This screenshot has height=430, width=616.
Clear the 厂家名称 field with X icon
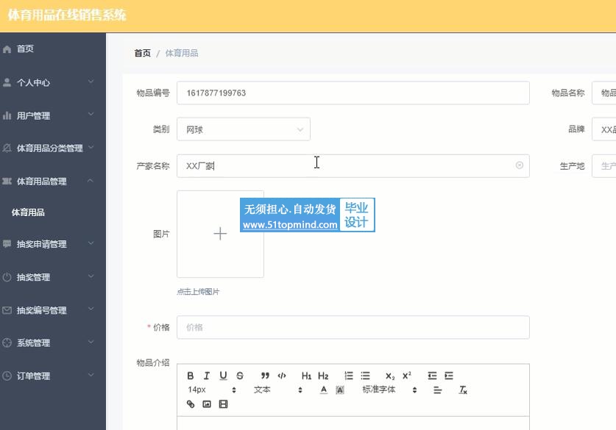tap(520, 165)
